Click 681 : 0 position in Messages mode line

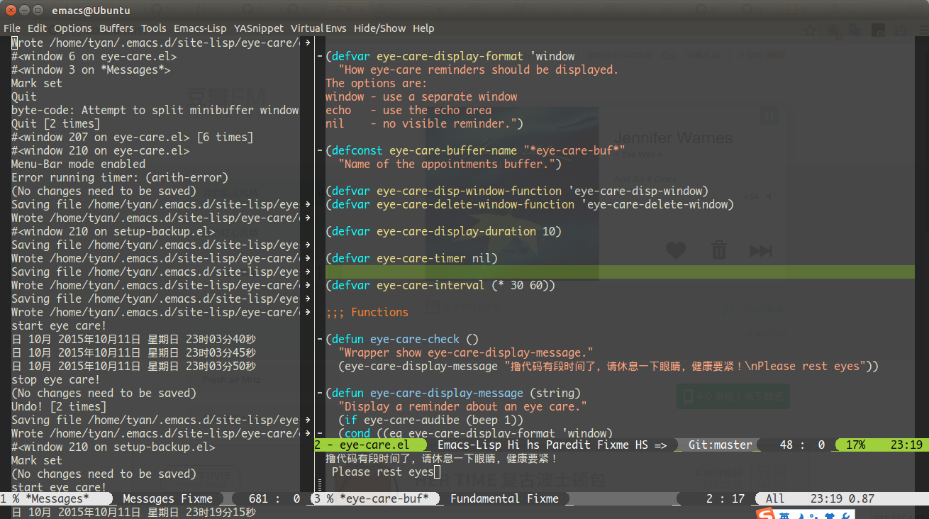tap(274, 498)
